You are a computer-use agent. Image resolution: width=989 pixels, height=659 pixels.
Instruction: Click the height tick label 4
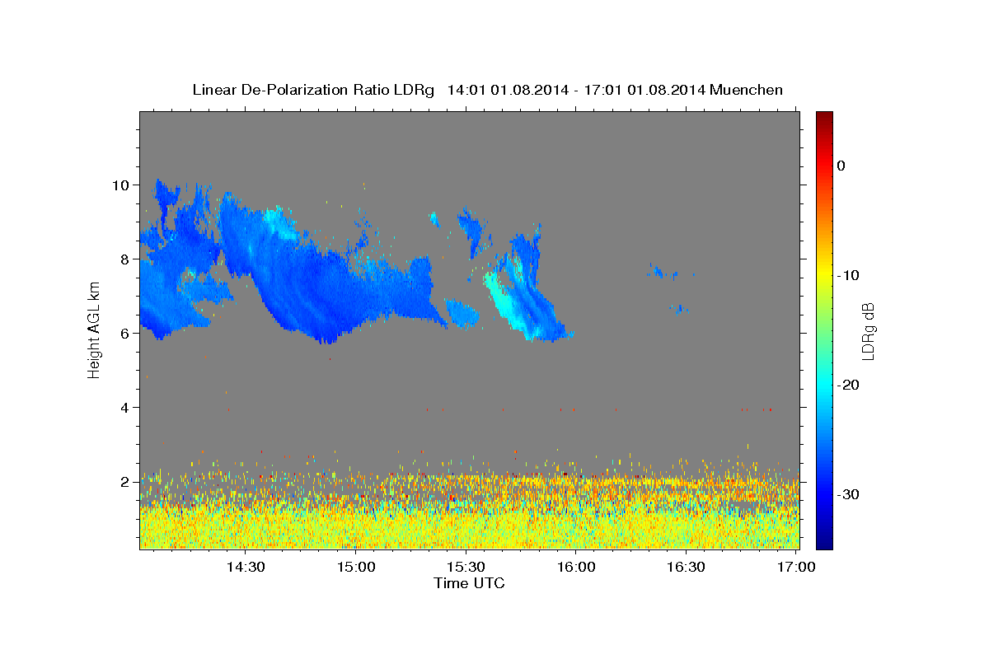pyautogui.click(x=125, y=407)
